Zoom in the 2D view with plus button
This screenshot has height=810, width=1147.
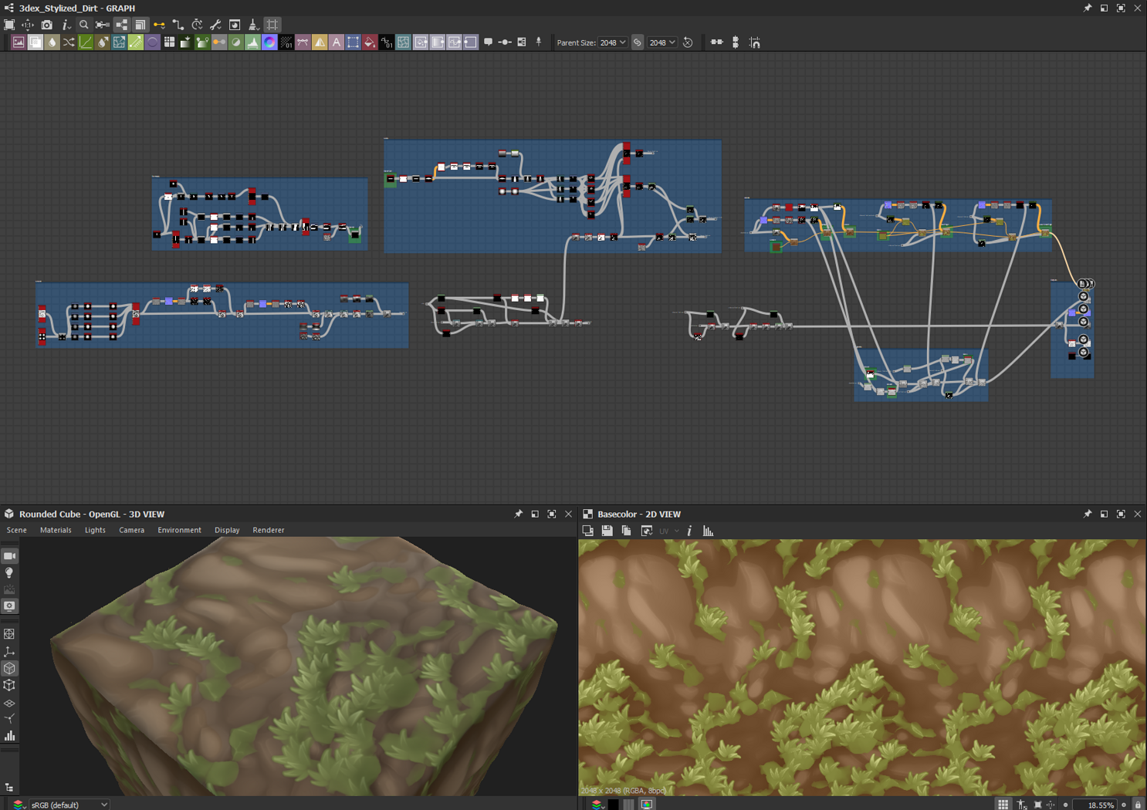pos(1124,805)
